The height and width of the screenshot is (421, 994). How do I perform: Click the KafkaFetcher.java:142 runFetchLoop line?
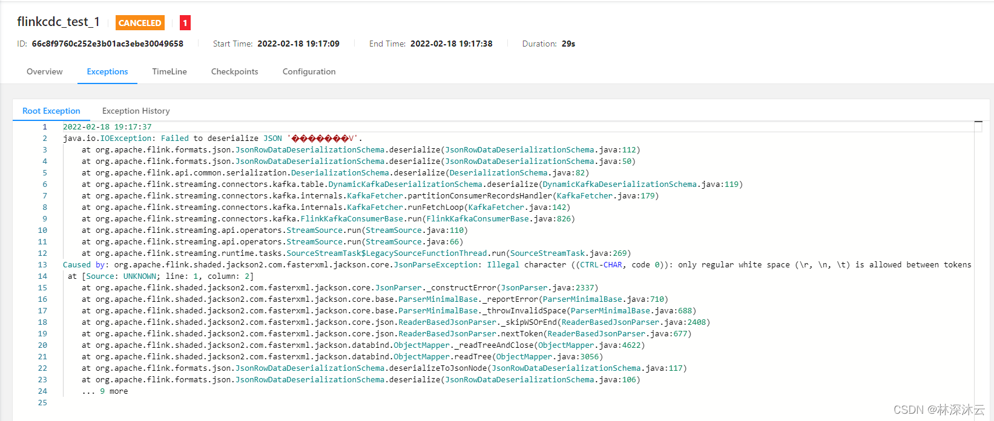click(326, 207)
